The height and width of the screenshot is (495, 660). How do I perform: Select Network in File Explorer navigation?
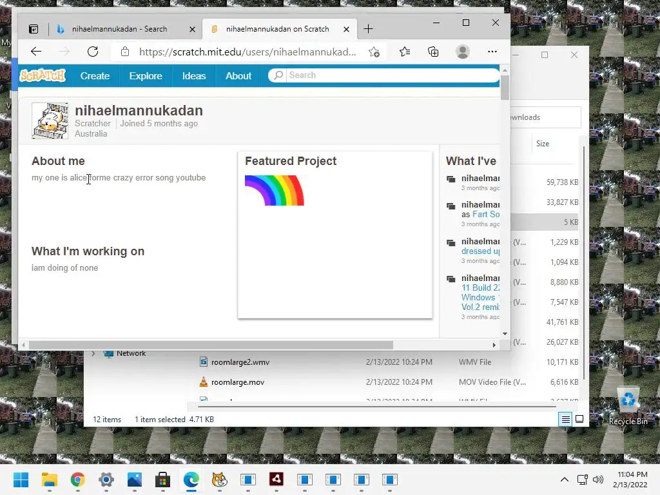click(x=131, y=354)
